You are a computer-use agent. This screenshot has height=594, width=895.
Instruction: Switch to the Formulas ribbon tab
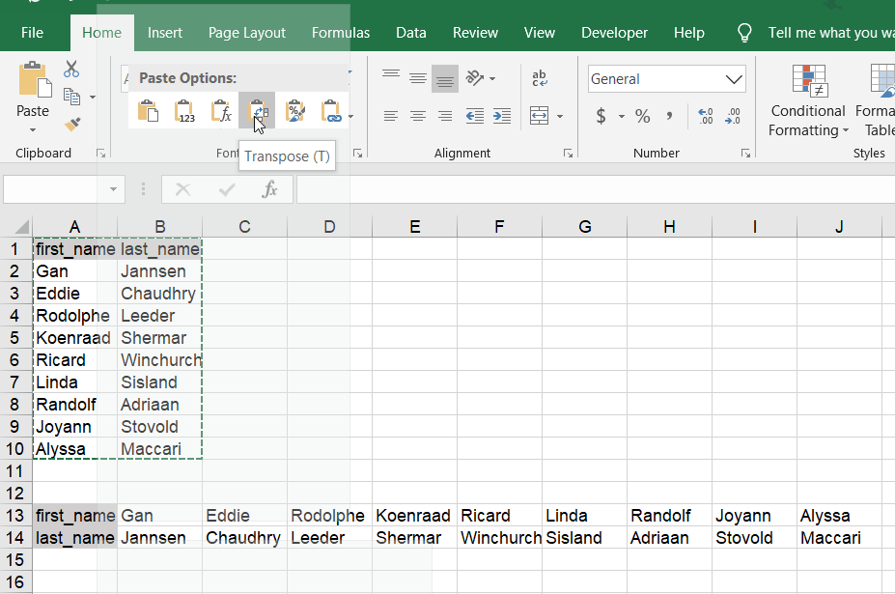point(340,32)
